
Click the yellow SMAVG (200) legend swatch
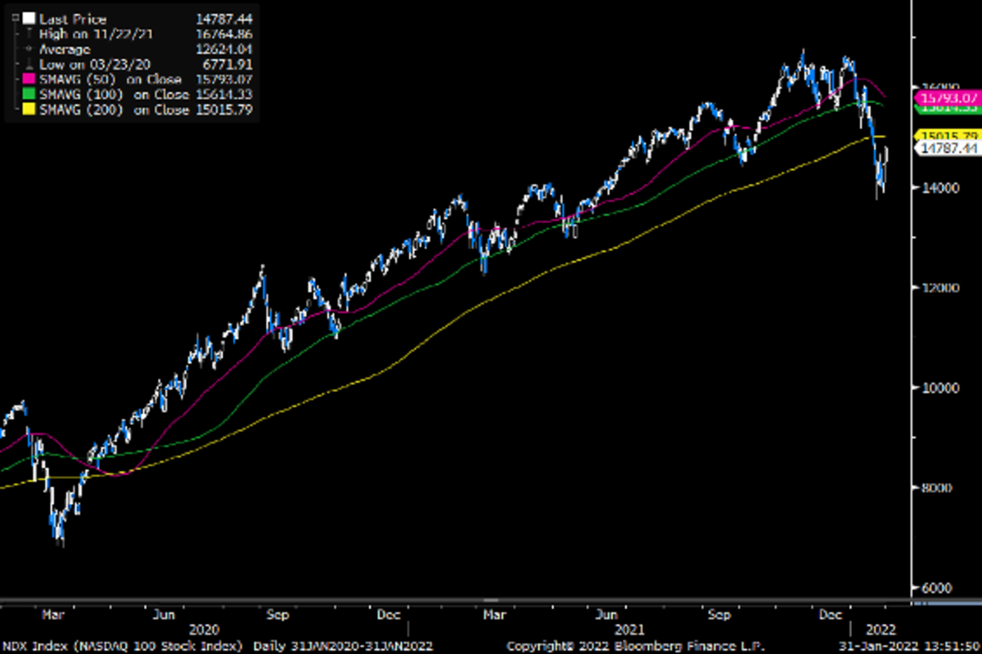(x=29, y=110)
